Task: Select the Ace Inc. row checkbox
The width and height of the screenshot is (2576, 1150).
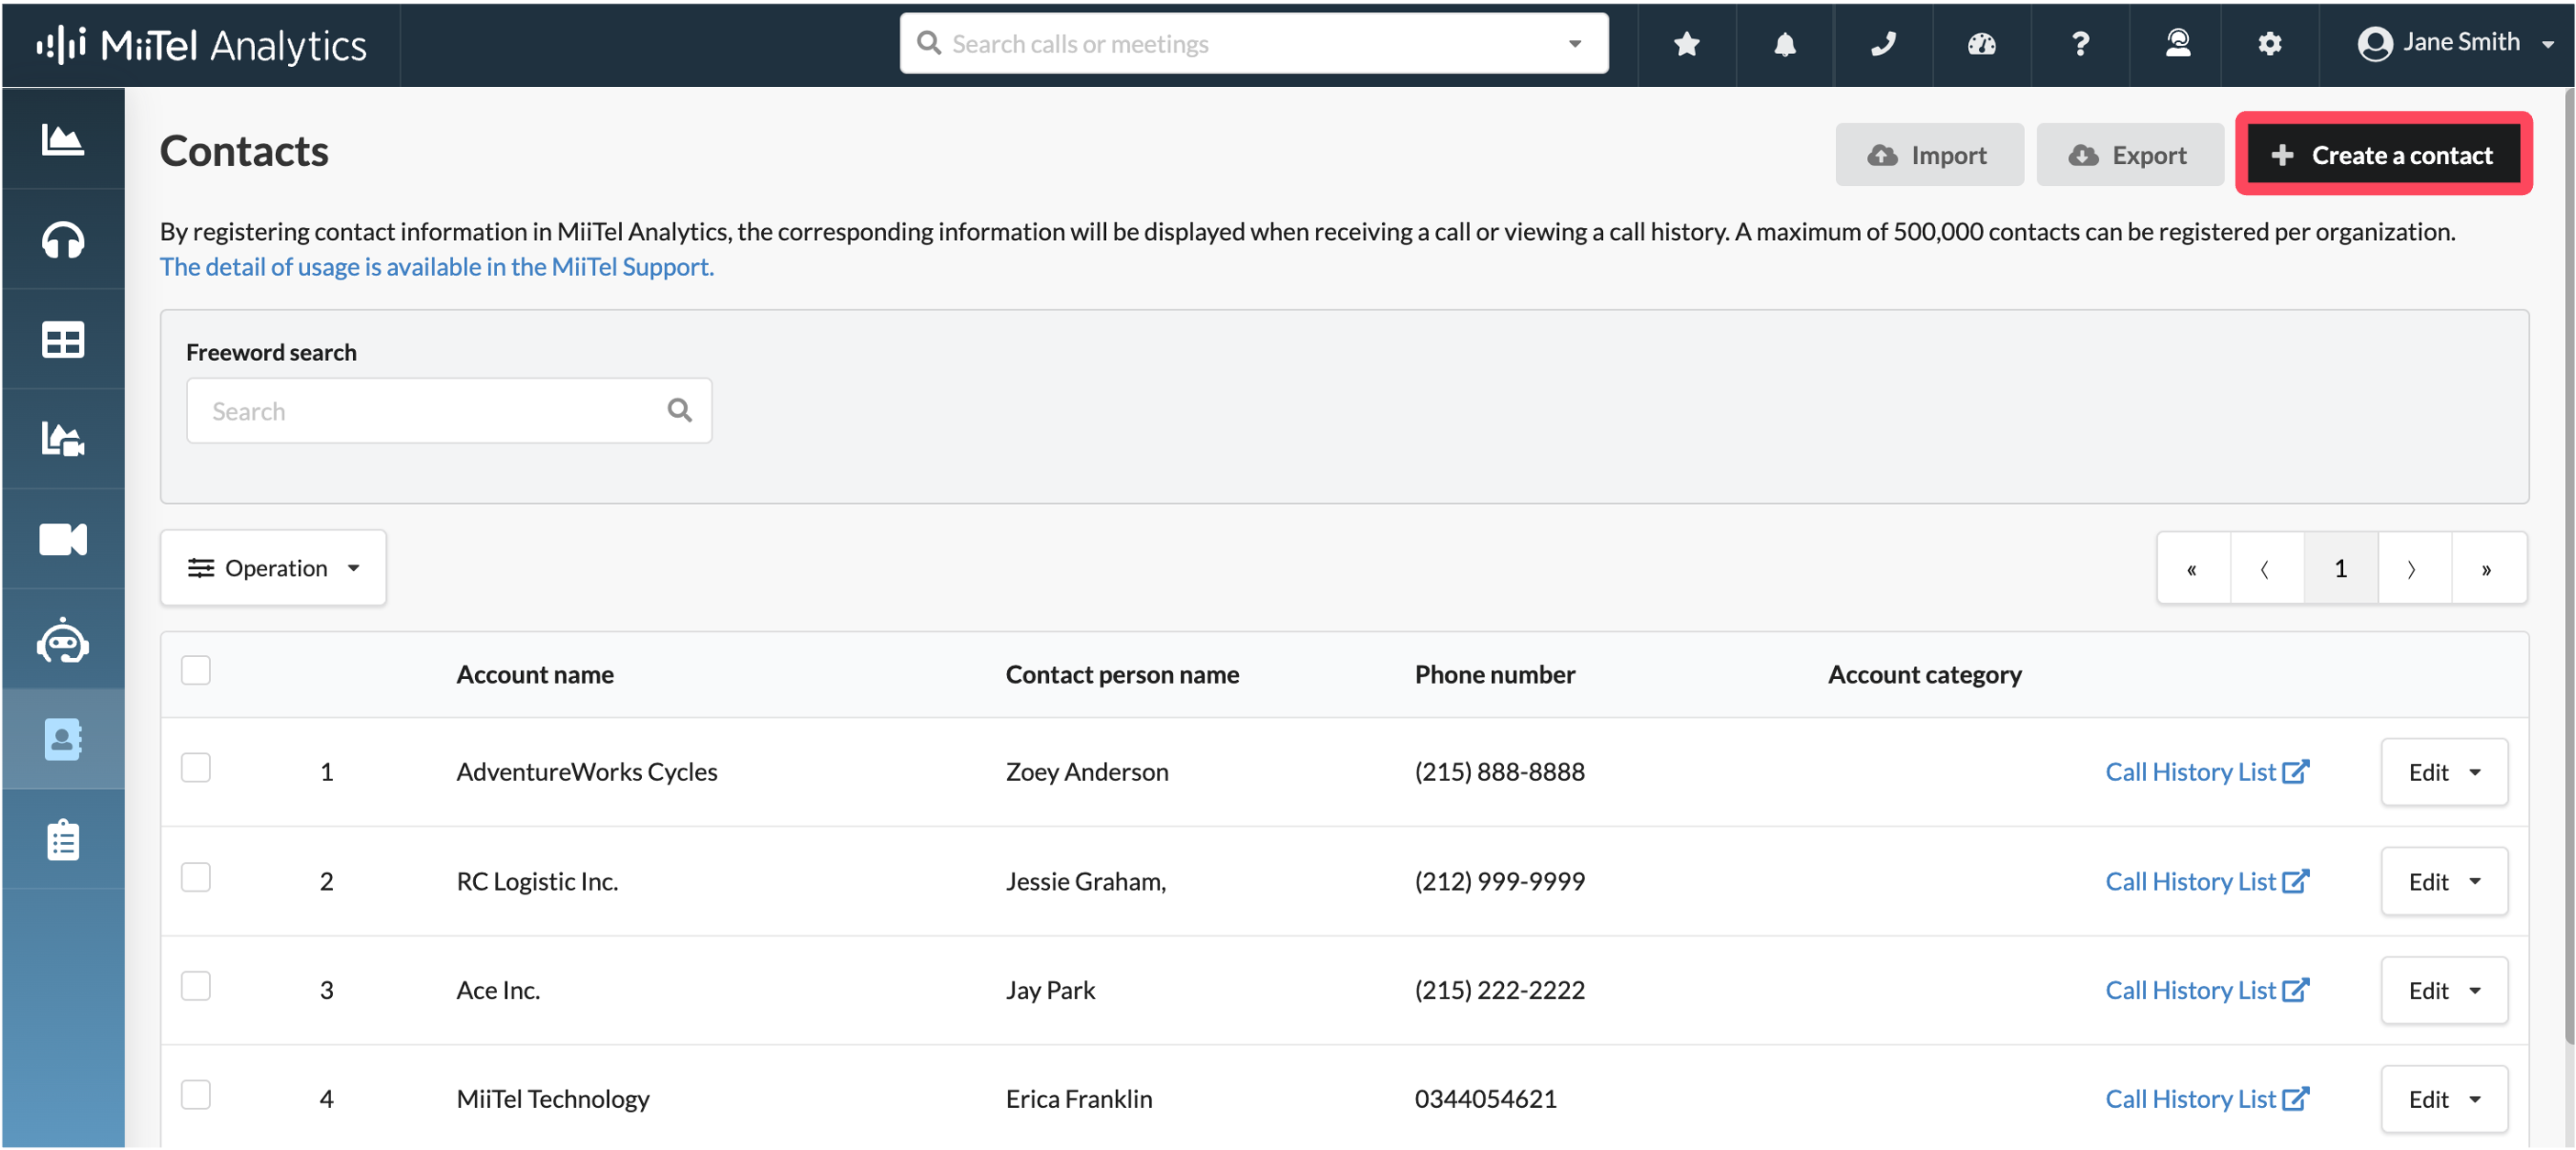Action: (196, 985)
